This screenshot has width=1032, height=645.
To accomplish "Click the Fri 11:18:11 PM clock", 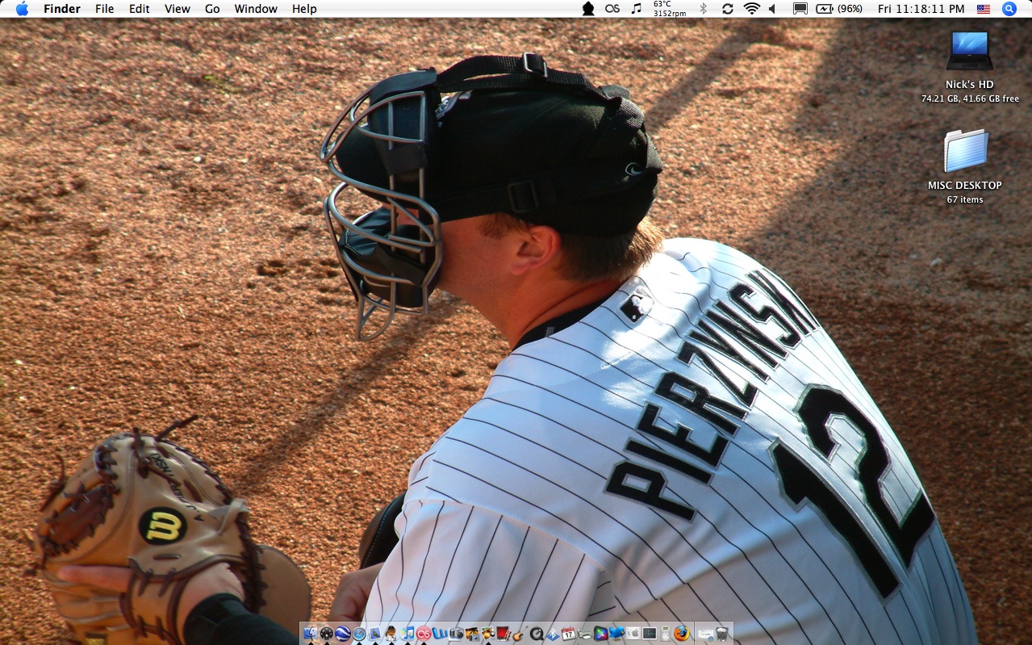I will pyautogui.click(x=921, y=9).
